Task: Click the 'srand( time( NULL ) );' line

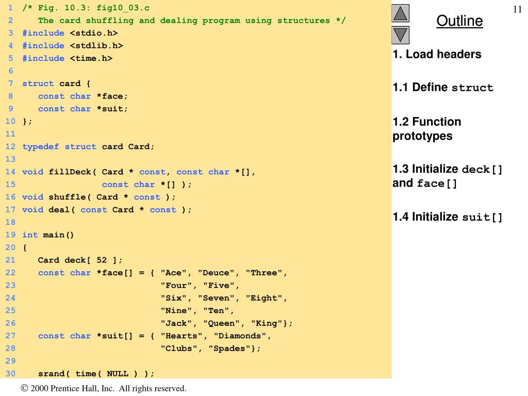Action: click(96, 374)
